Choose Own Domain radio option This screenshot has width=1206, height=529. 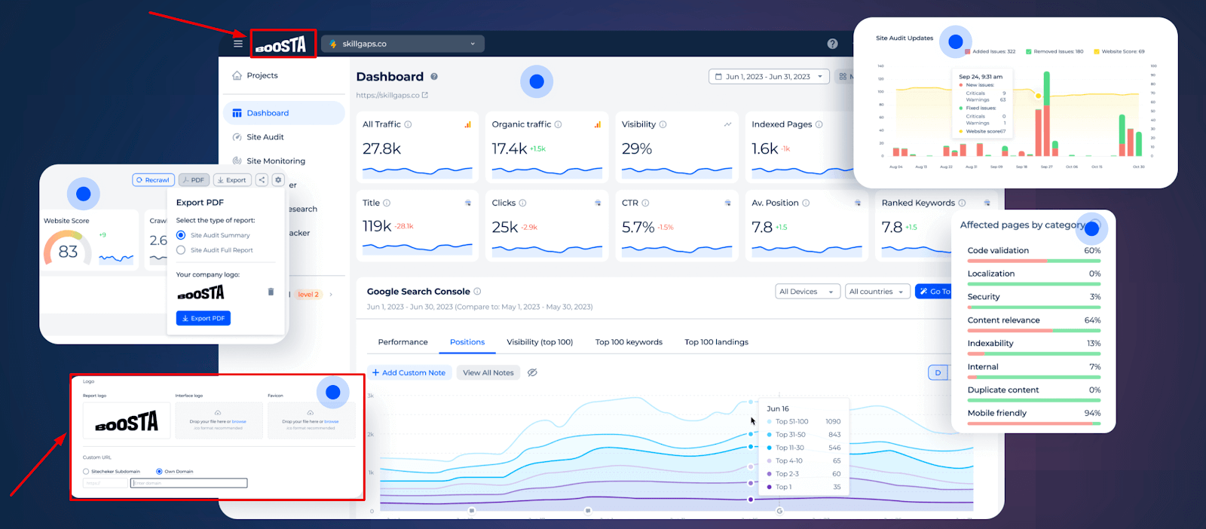pos(159,472)
